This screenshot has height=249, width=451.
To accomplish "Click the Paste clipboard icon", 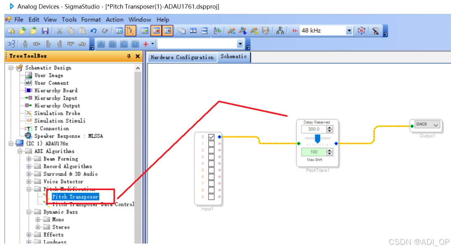I will (x=82, y=31).
